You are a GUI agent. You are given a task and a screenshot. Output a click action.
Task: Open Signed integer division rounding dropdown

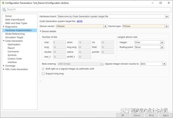[x=164, y=64]
